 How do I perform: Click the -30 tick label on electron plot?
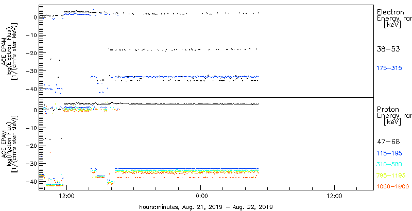click(32, 71)
